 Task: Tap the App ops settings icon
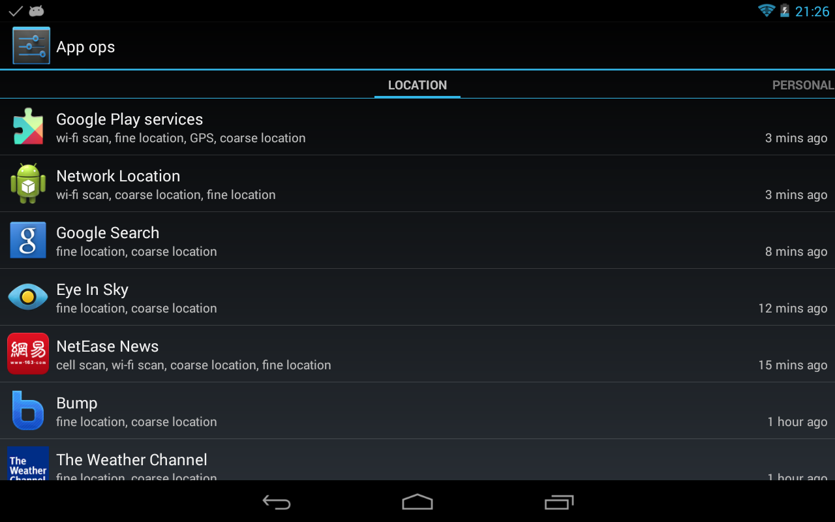click(x=31, y=46)
